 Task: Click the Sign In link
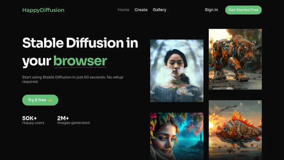pyautogui.click(x=211, y=10)
